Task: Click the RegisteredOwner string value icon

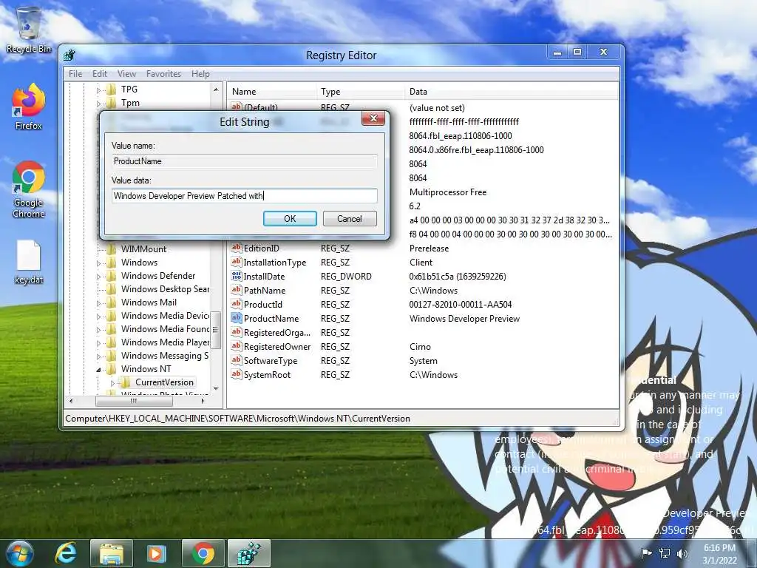Action: (236, 346)
